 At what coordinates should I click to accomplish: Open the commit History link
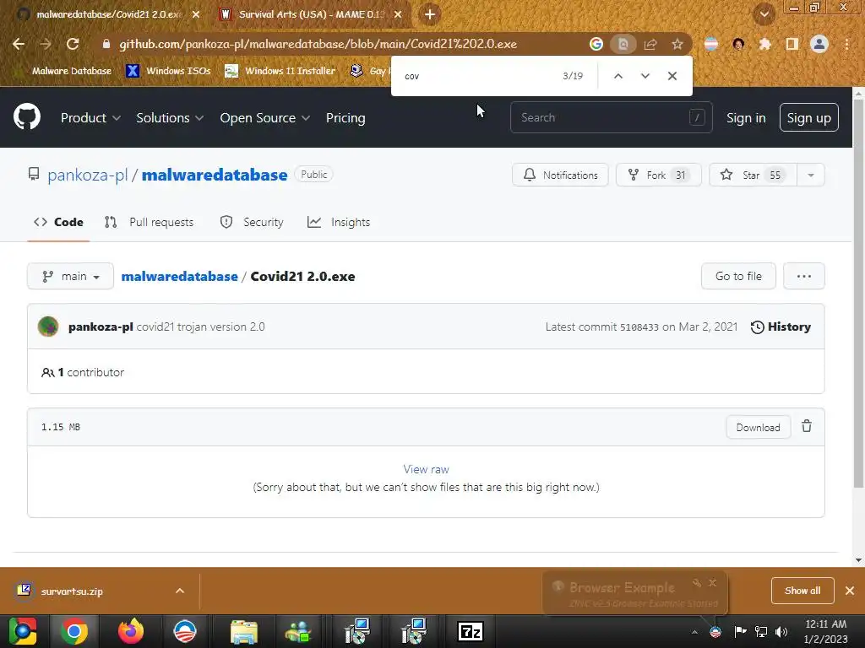click(781, 327)
